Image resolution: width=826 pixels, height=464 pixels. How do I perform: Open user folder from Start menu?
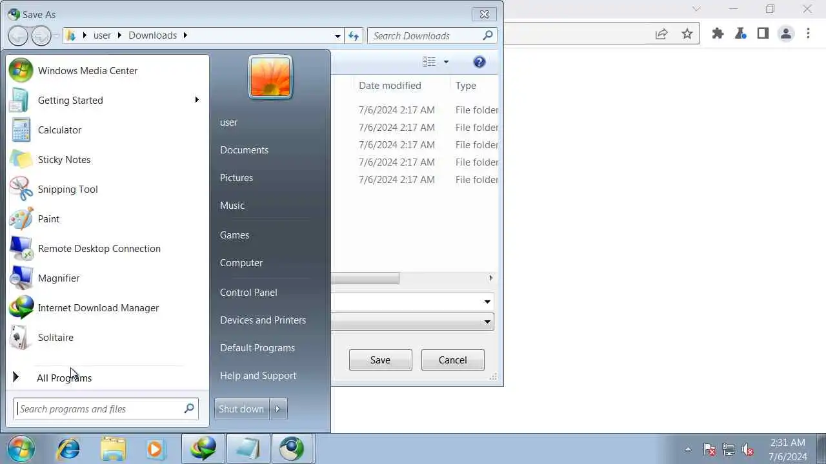(x=228, y=122)
